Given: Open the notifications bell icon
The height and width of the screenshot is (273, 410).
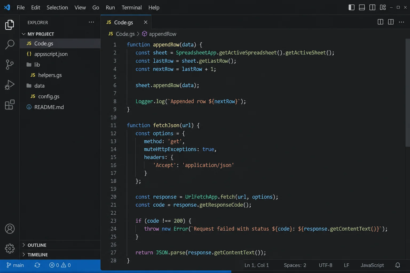Looking at the screenshot, I should [x=398, y=265].
